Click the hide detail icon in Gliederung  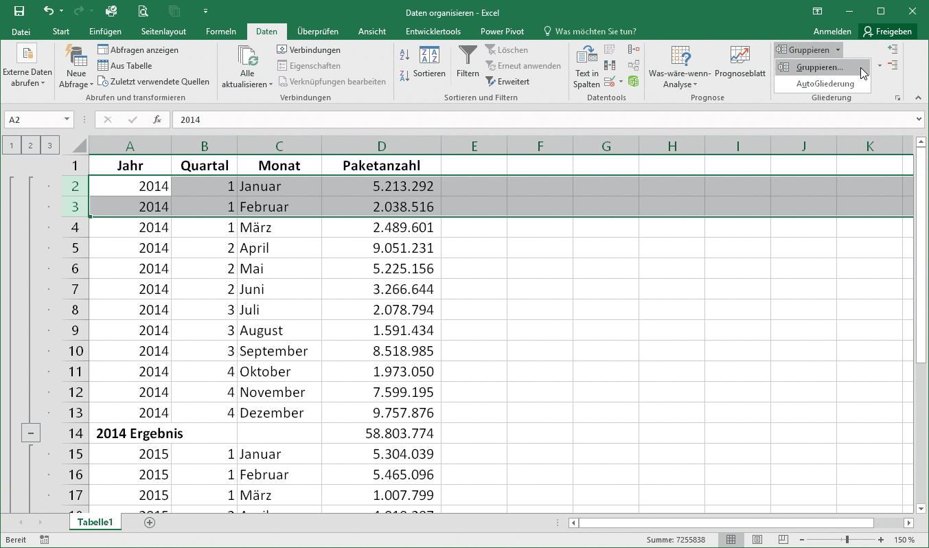click(893, 65)
